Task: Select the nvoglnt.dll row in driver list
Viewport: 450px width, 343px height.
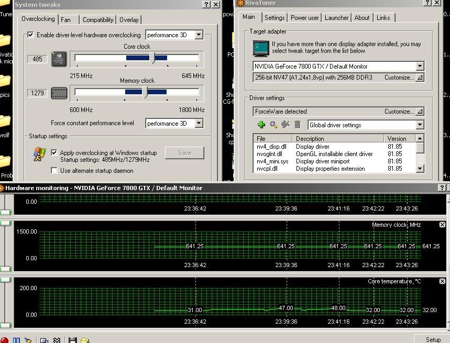Action: coord(334,154)
